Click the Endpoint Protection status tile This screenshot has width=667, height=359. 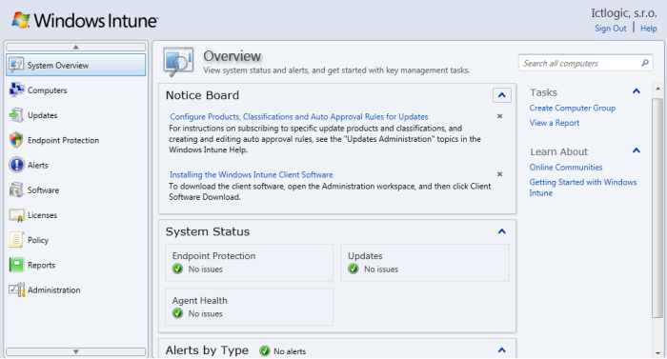coord(250,263)
